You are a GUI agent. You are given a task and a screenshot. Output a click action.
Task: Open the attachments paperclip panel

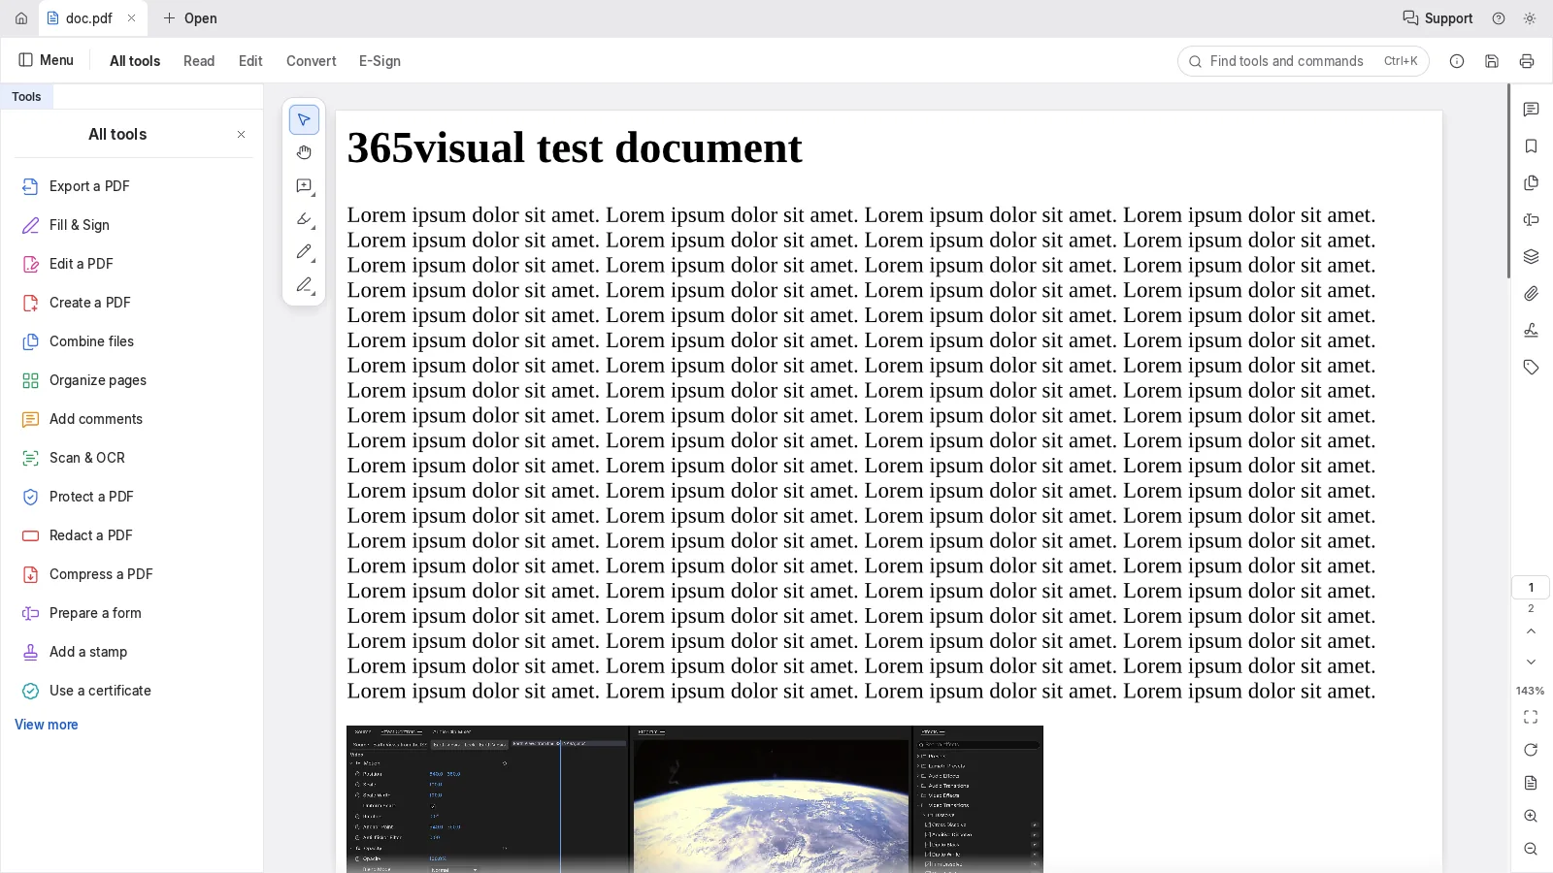click(x=1531, y=294)
